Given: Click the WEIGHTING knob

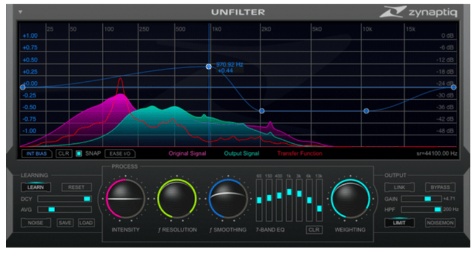Looking at the screenshot, I should click(x=350, y=199).
